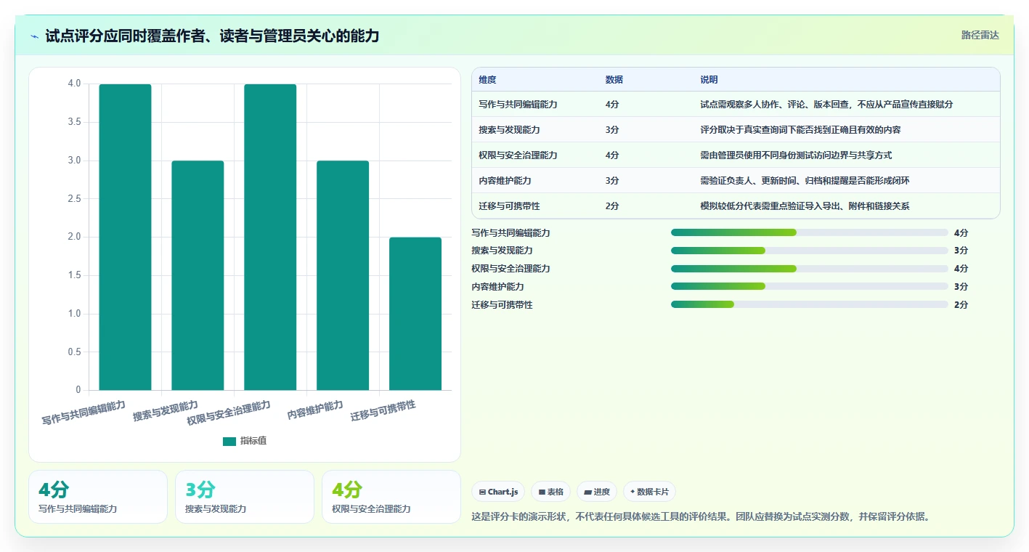
Task: Click the 2分 cell in the 迁移与可携带性 table row
Action: click(612, 206)
